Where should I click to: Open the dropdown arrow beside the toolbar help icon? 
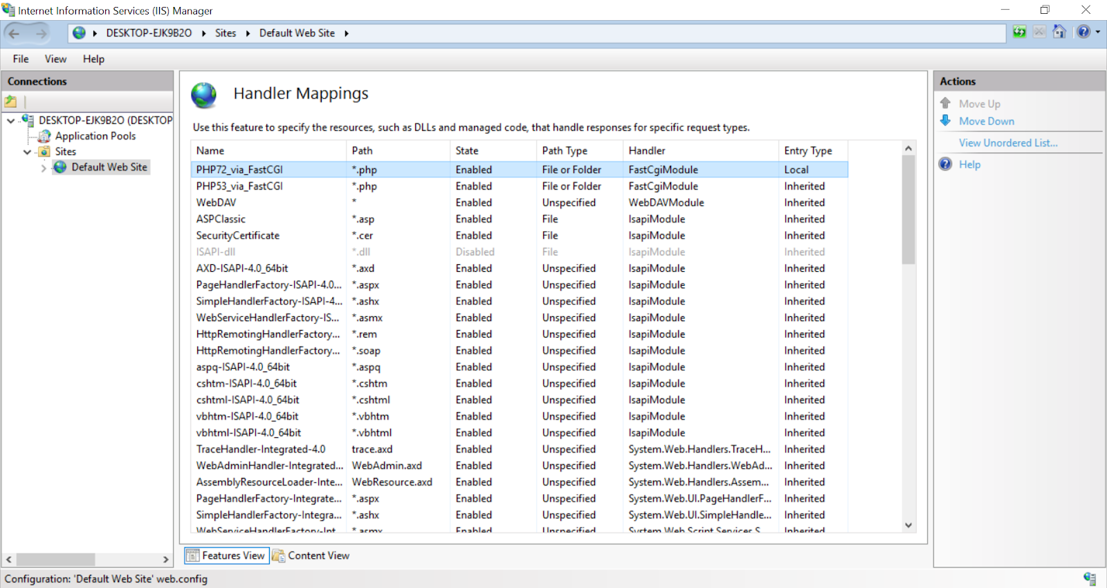point(1097,32)
